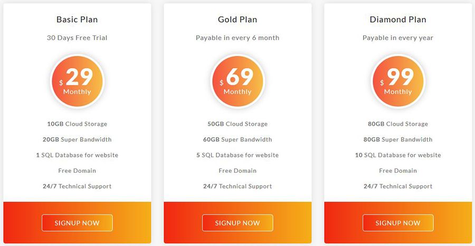The height and width of the screenshot is (246, 475).
Task: Click the Diamond Plan $99 price badge
Action: coord(398,81)
